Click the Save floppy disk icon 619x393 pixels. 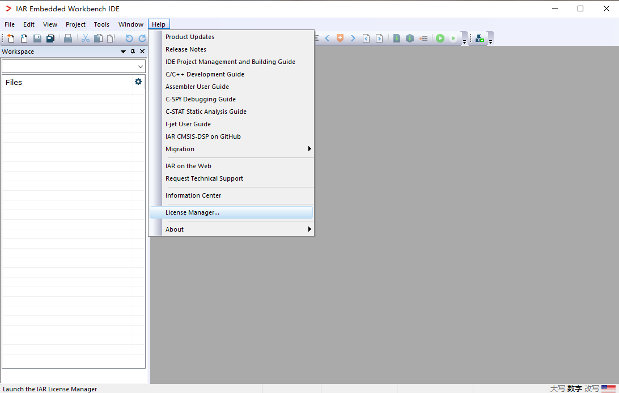coord(37,39)
